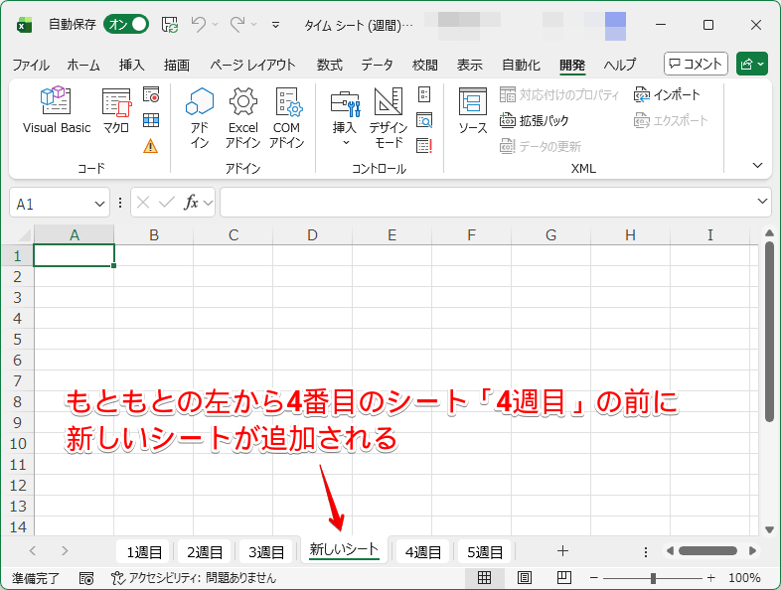This screenshot has width=781, height=590.
Task: Start recording a macro icon
Action: [151, 94]
